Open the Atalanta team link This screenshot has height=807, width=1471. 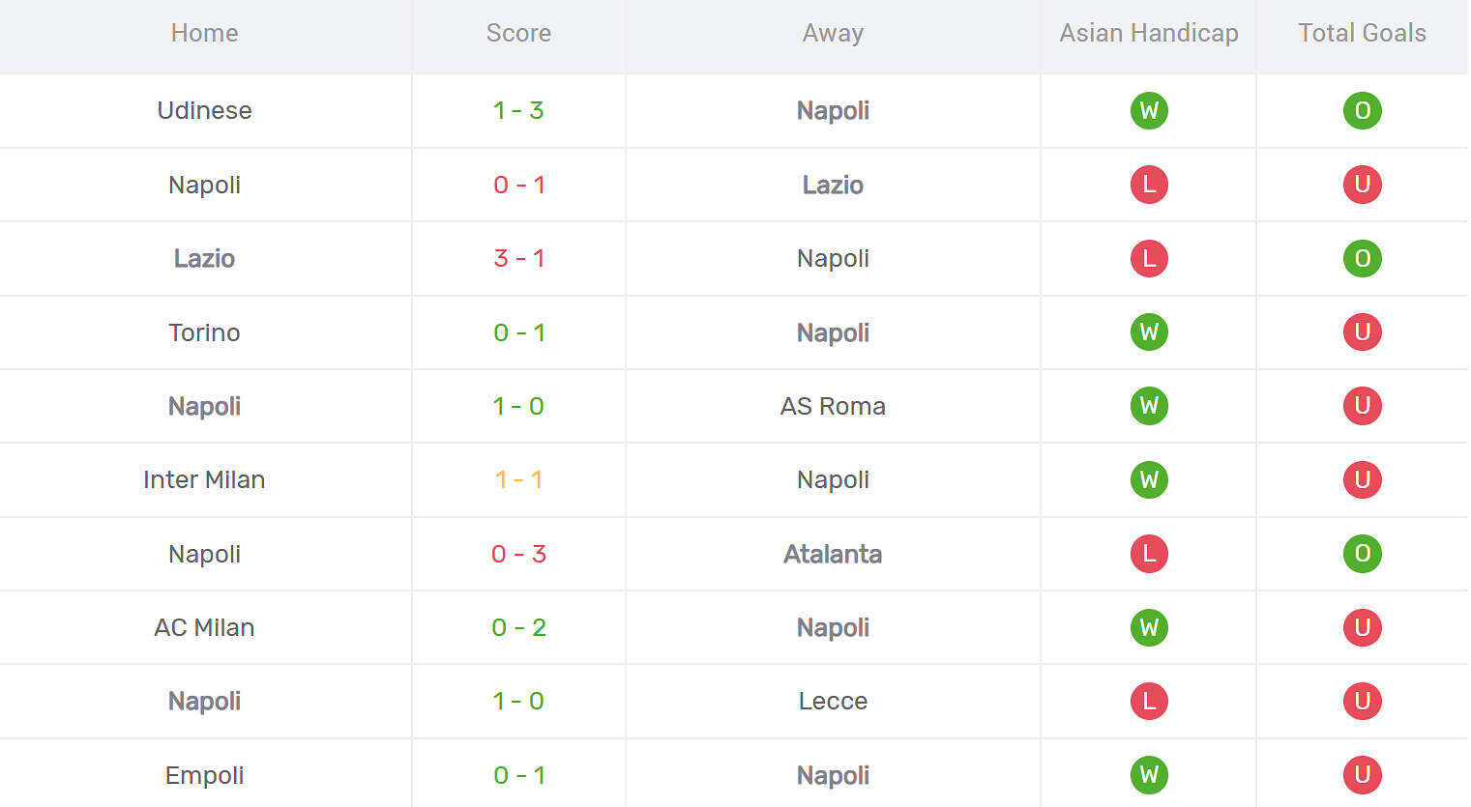click(833, 555)
